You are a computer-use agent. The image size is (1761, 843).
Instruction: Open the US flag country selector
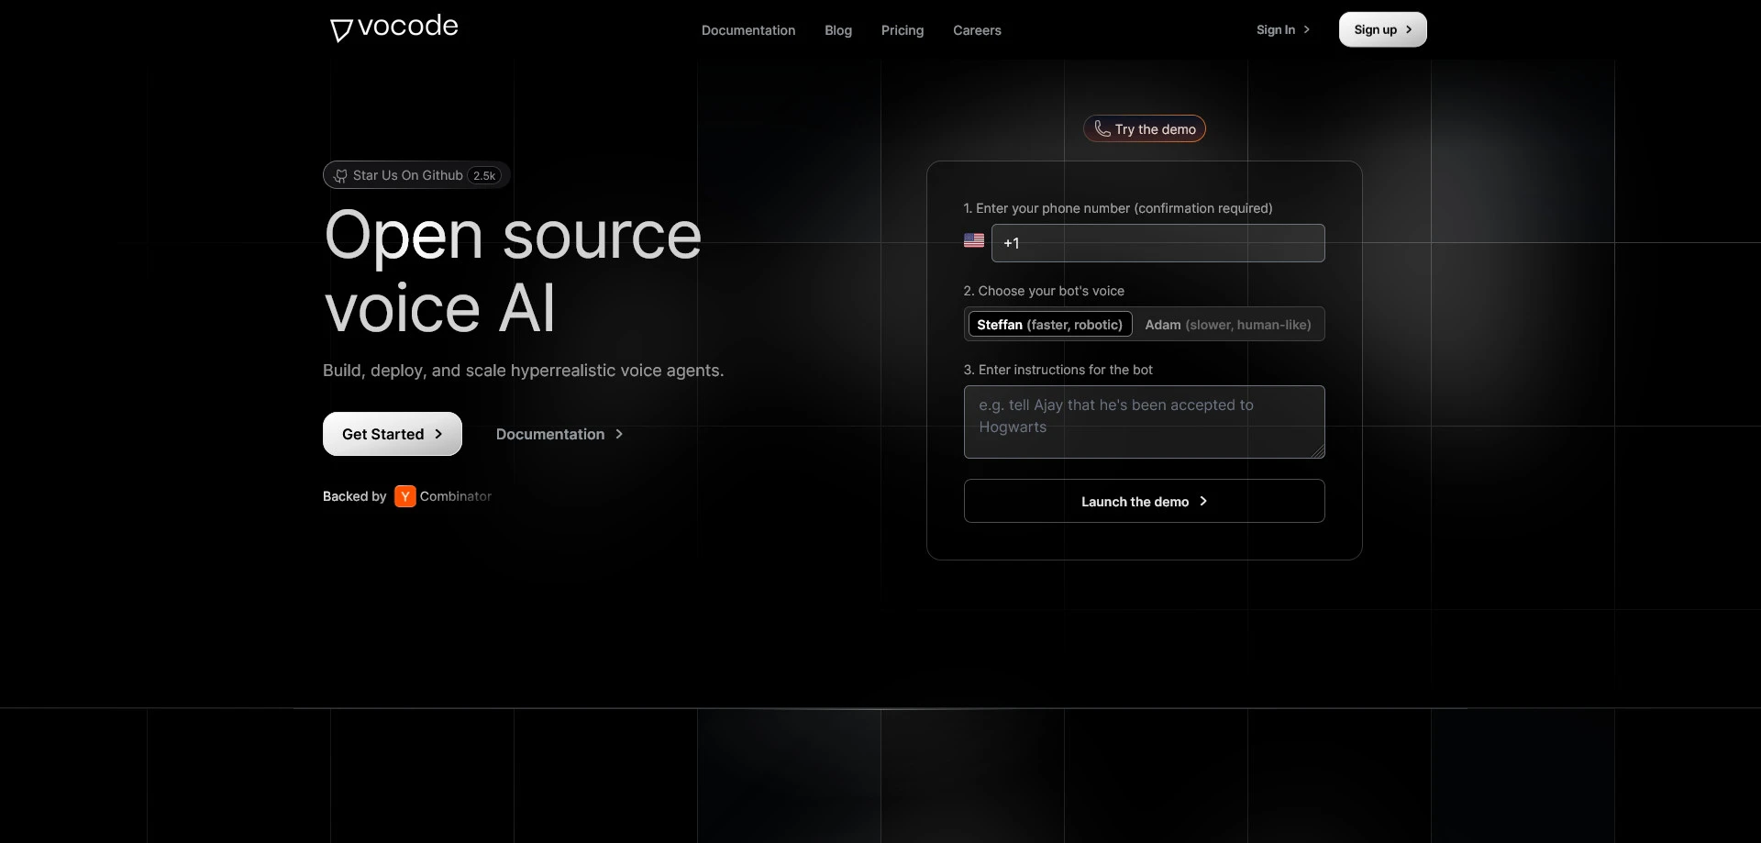(974, 240)
